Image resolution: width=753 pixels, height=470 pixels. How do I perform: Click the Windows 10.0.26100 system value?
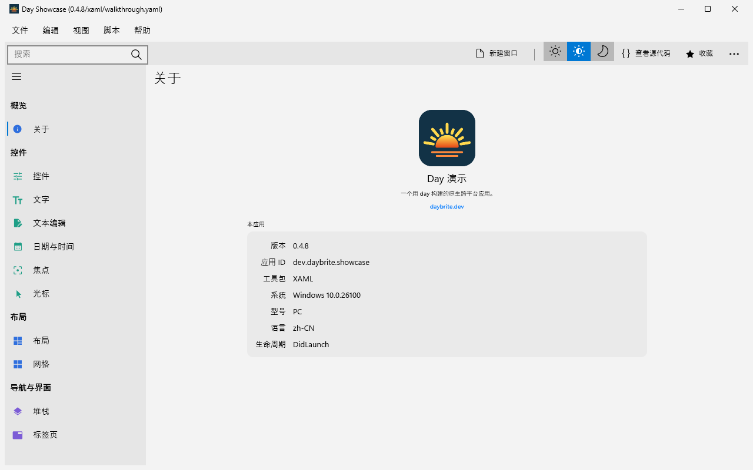tap(326, 295)
